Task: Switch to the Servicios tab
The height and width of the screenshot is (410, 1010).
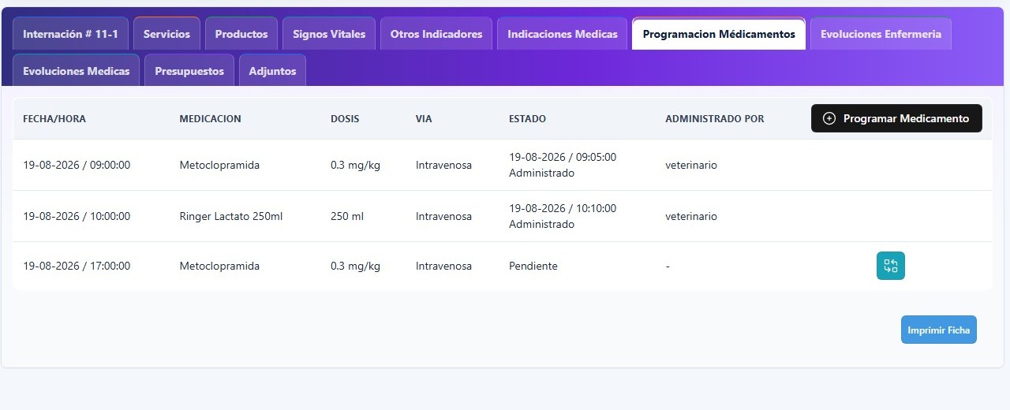Action: point(166,34)
